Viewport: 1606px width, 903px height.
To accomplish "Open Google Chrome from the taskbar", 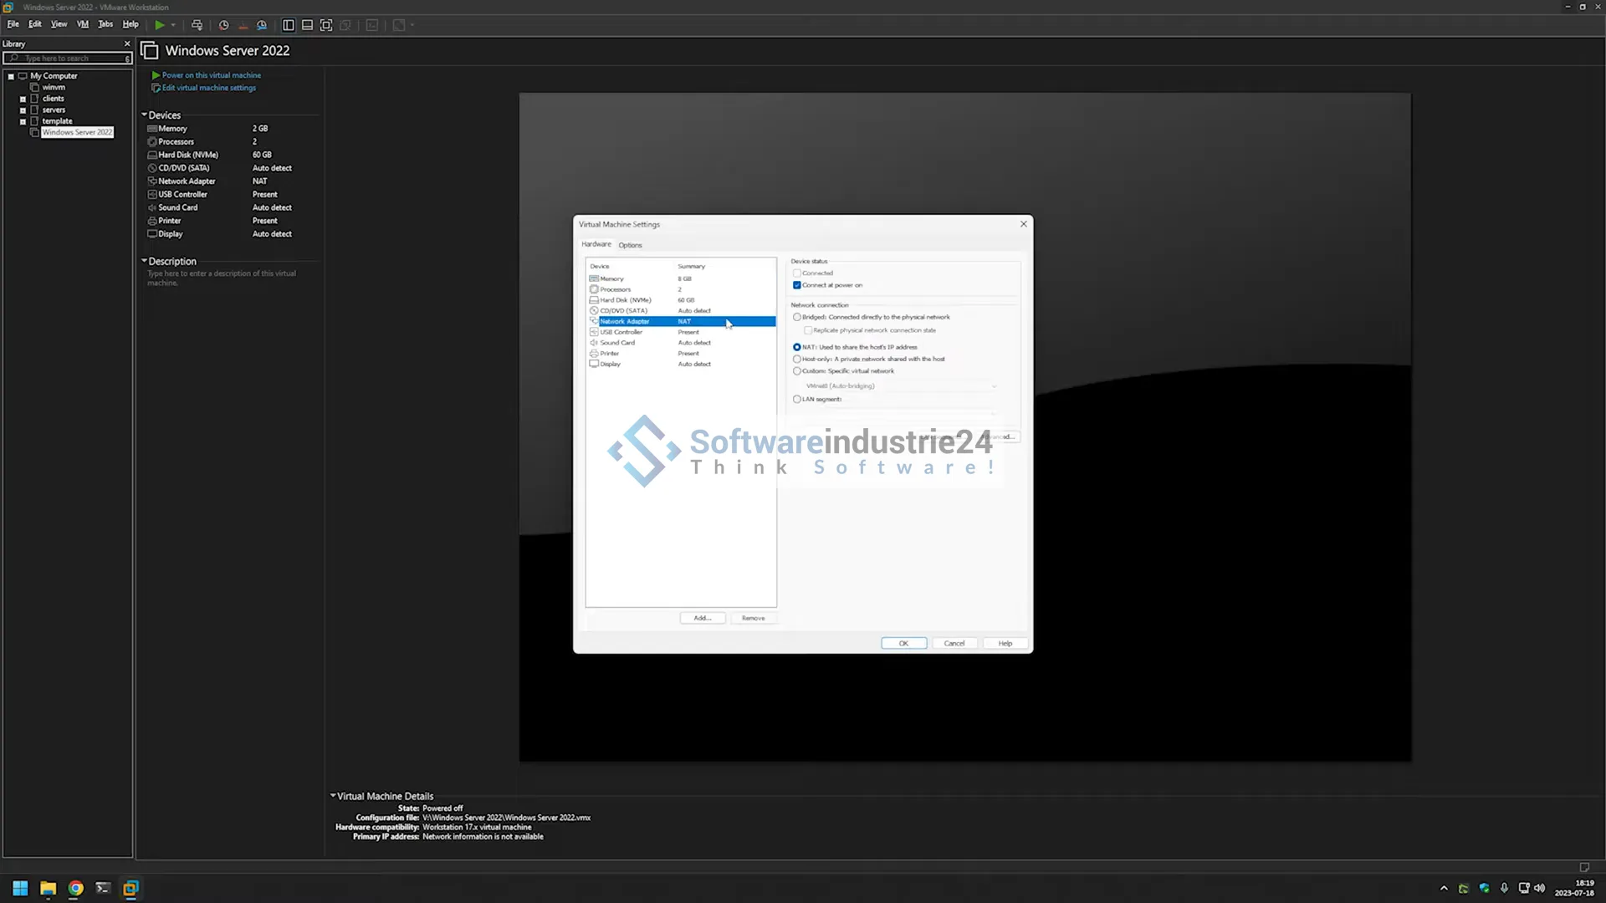I will pos(75,888).
